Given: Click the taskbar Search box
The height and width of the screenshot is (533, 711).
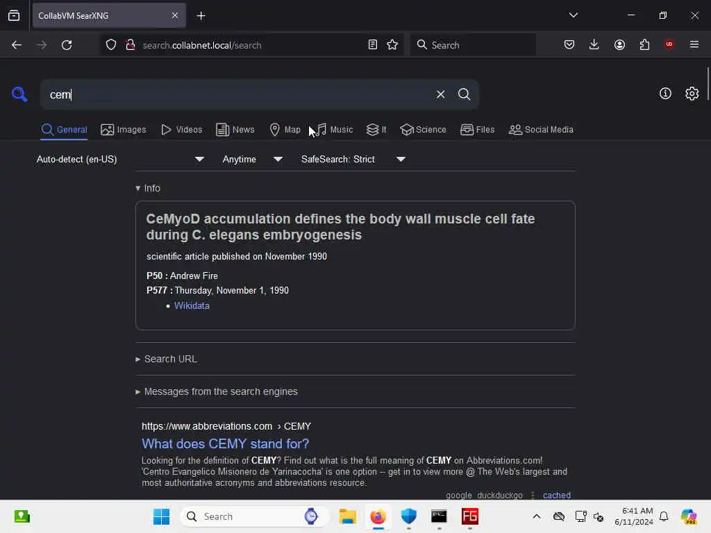Looking at the screenshot, I should click(255, 516).
